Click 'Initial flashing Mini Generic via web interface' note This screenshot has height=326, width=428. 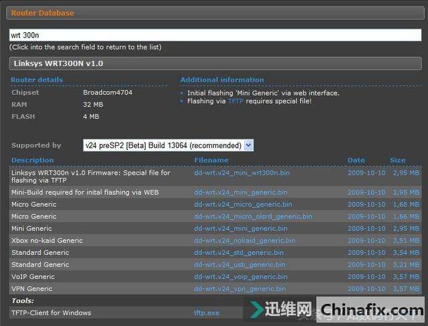tap(263, 93)
